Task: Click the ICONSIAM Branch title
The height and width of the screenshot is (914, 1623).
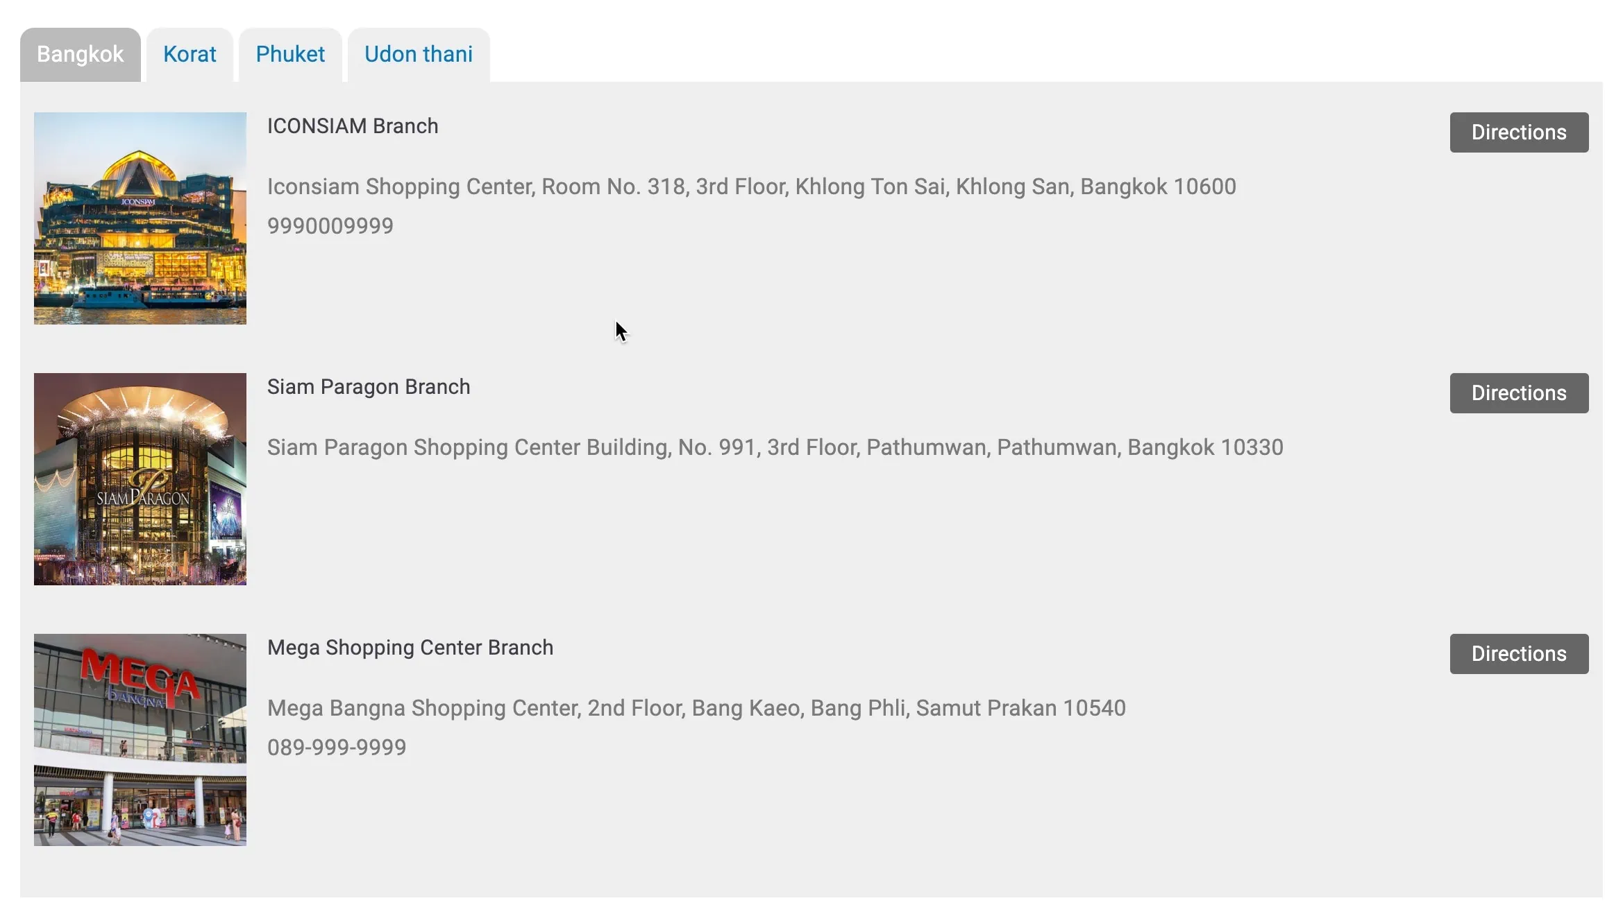Action: click(353, 126)
